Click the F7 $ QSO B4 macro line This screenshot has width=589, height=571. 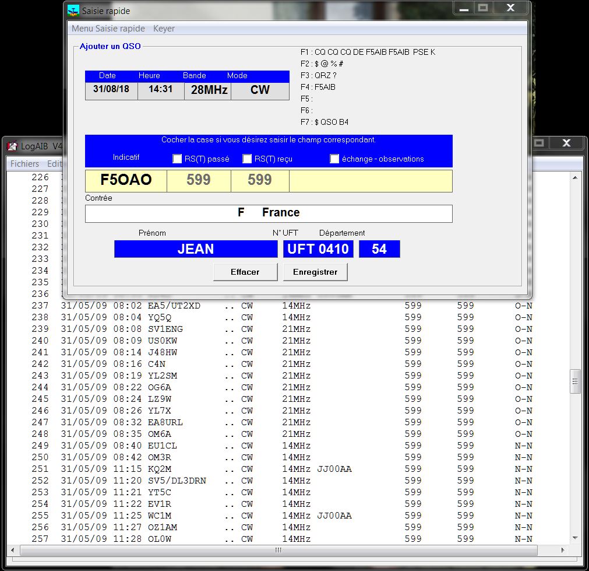[x=324, y=122]
